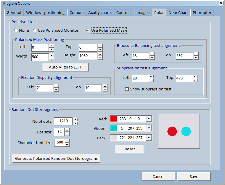Click the red colour swatch

click(114, 119)
